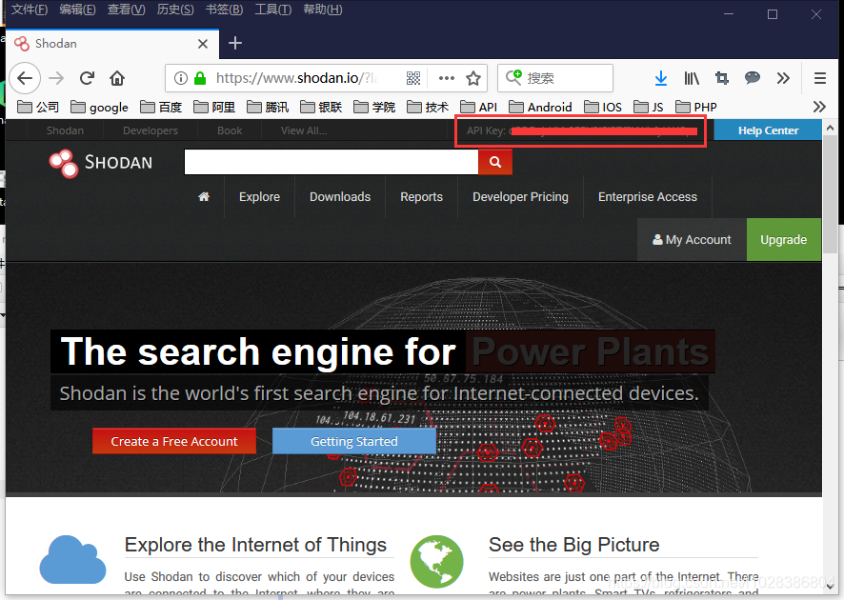This screenshot has height=600, width=844.
Task: Open the IOS bookmark folder
Action: (603, 107)
